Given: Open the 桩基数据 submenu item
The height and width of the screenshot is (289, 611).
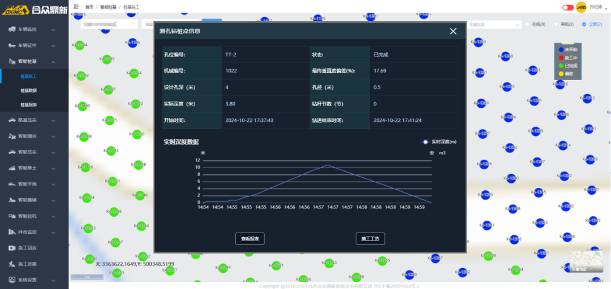Looking at the screenshot, I should click(x=29, y=90).
